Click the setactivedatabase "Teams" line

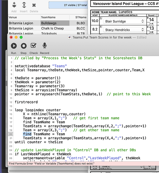point(41,66)
